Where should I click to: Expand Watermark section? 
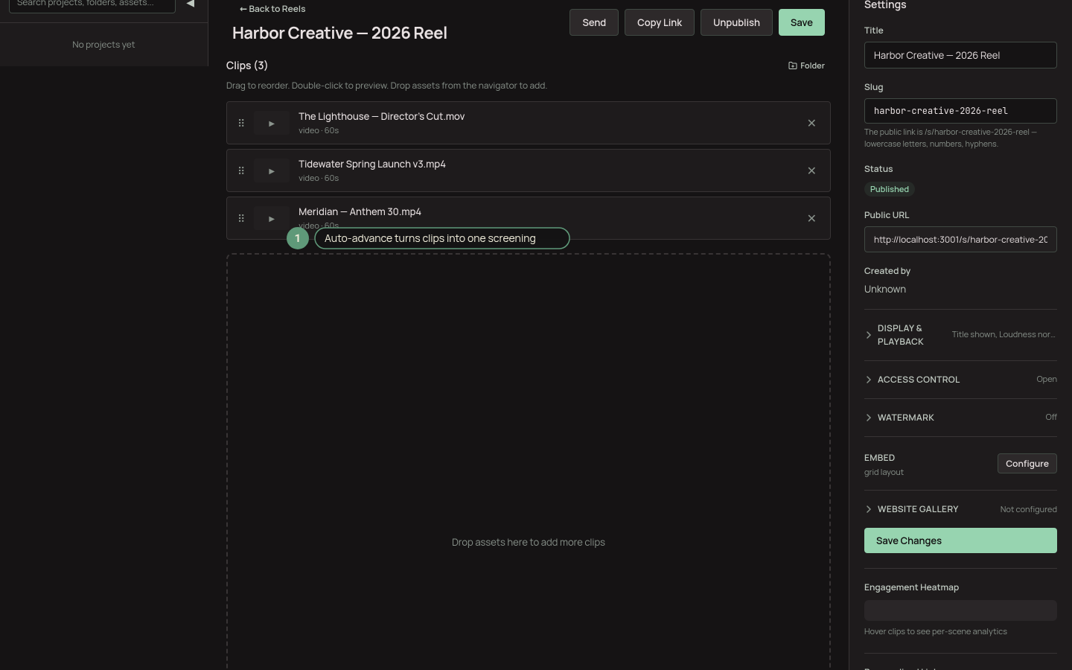(960, 418)
